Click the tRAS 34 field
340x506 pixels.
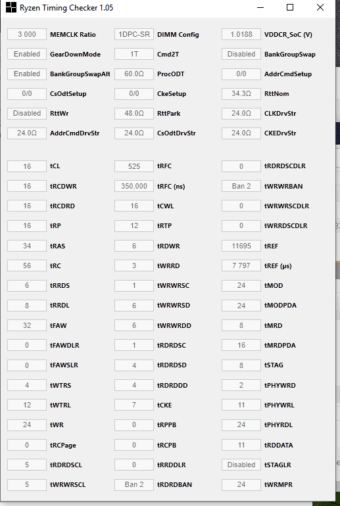[x=27, y=246]
